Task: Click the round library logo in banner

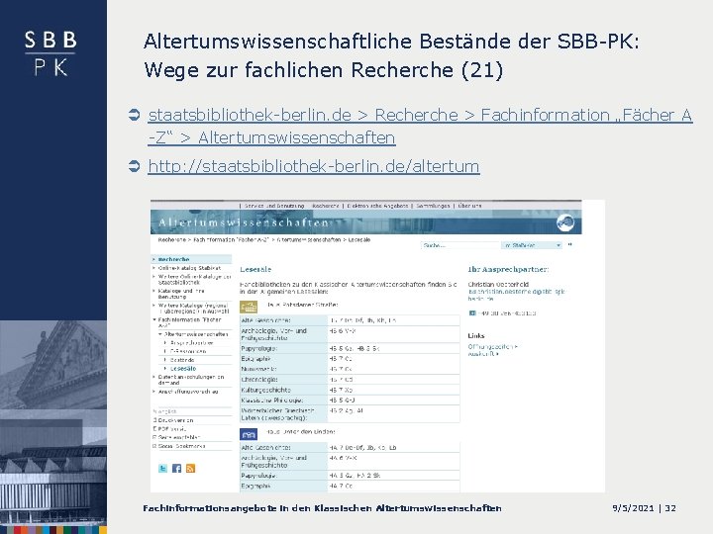Action: tap(565, 222)
